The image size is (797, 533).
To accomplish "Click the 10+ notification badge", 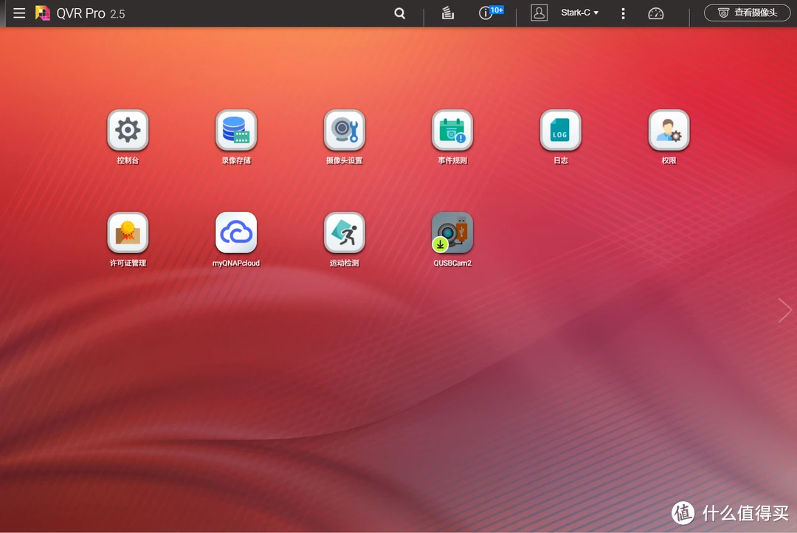I will pos(497,10).
